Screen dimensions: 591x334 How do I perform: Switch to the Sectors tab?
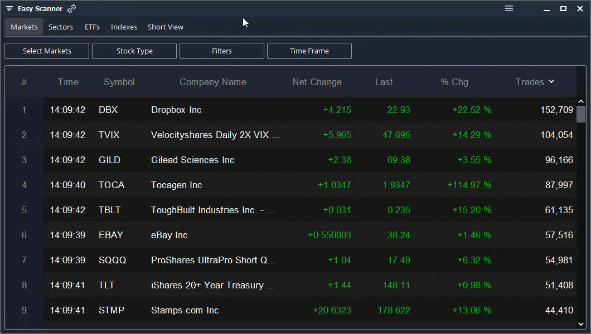tap(60, 27)
